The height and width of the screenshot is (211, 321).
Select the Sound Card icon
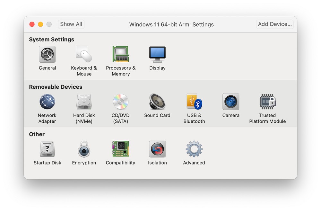[157, 101]
